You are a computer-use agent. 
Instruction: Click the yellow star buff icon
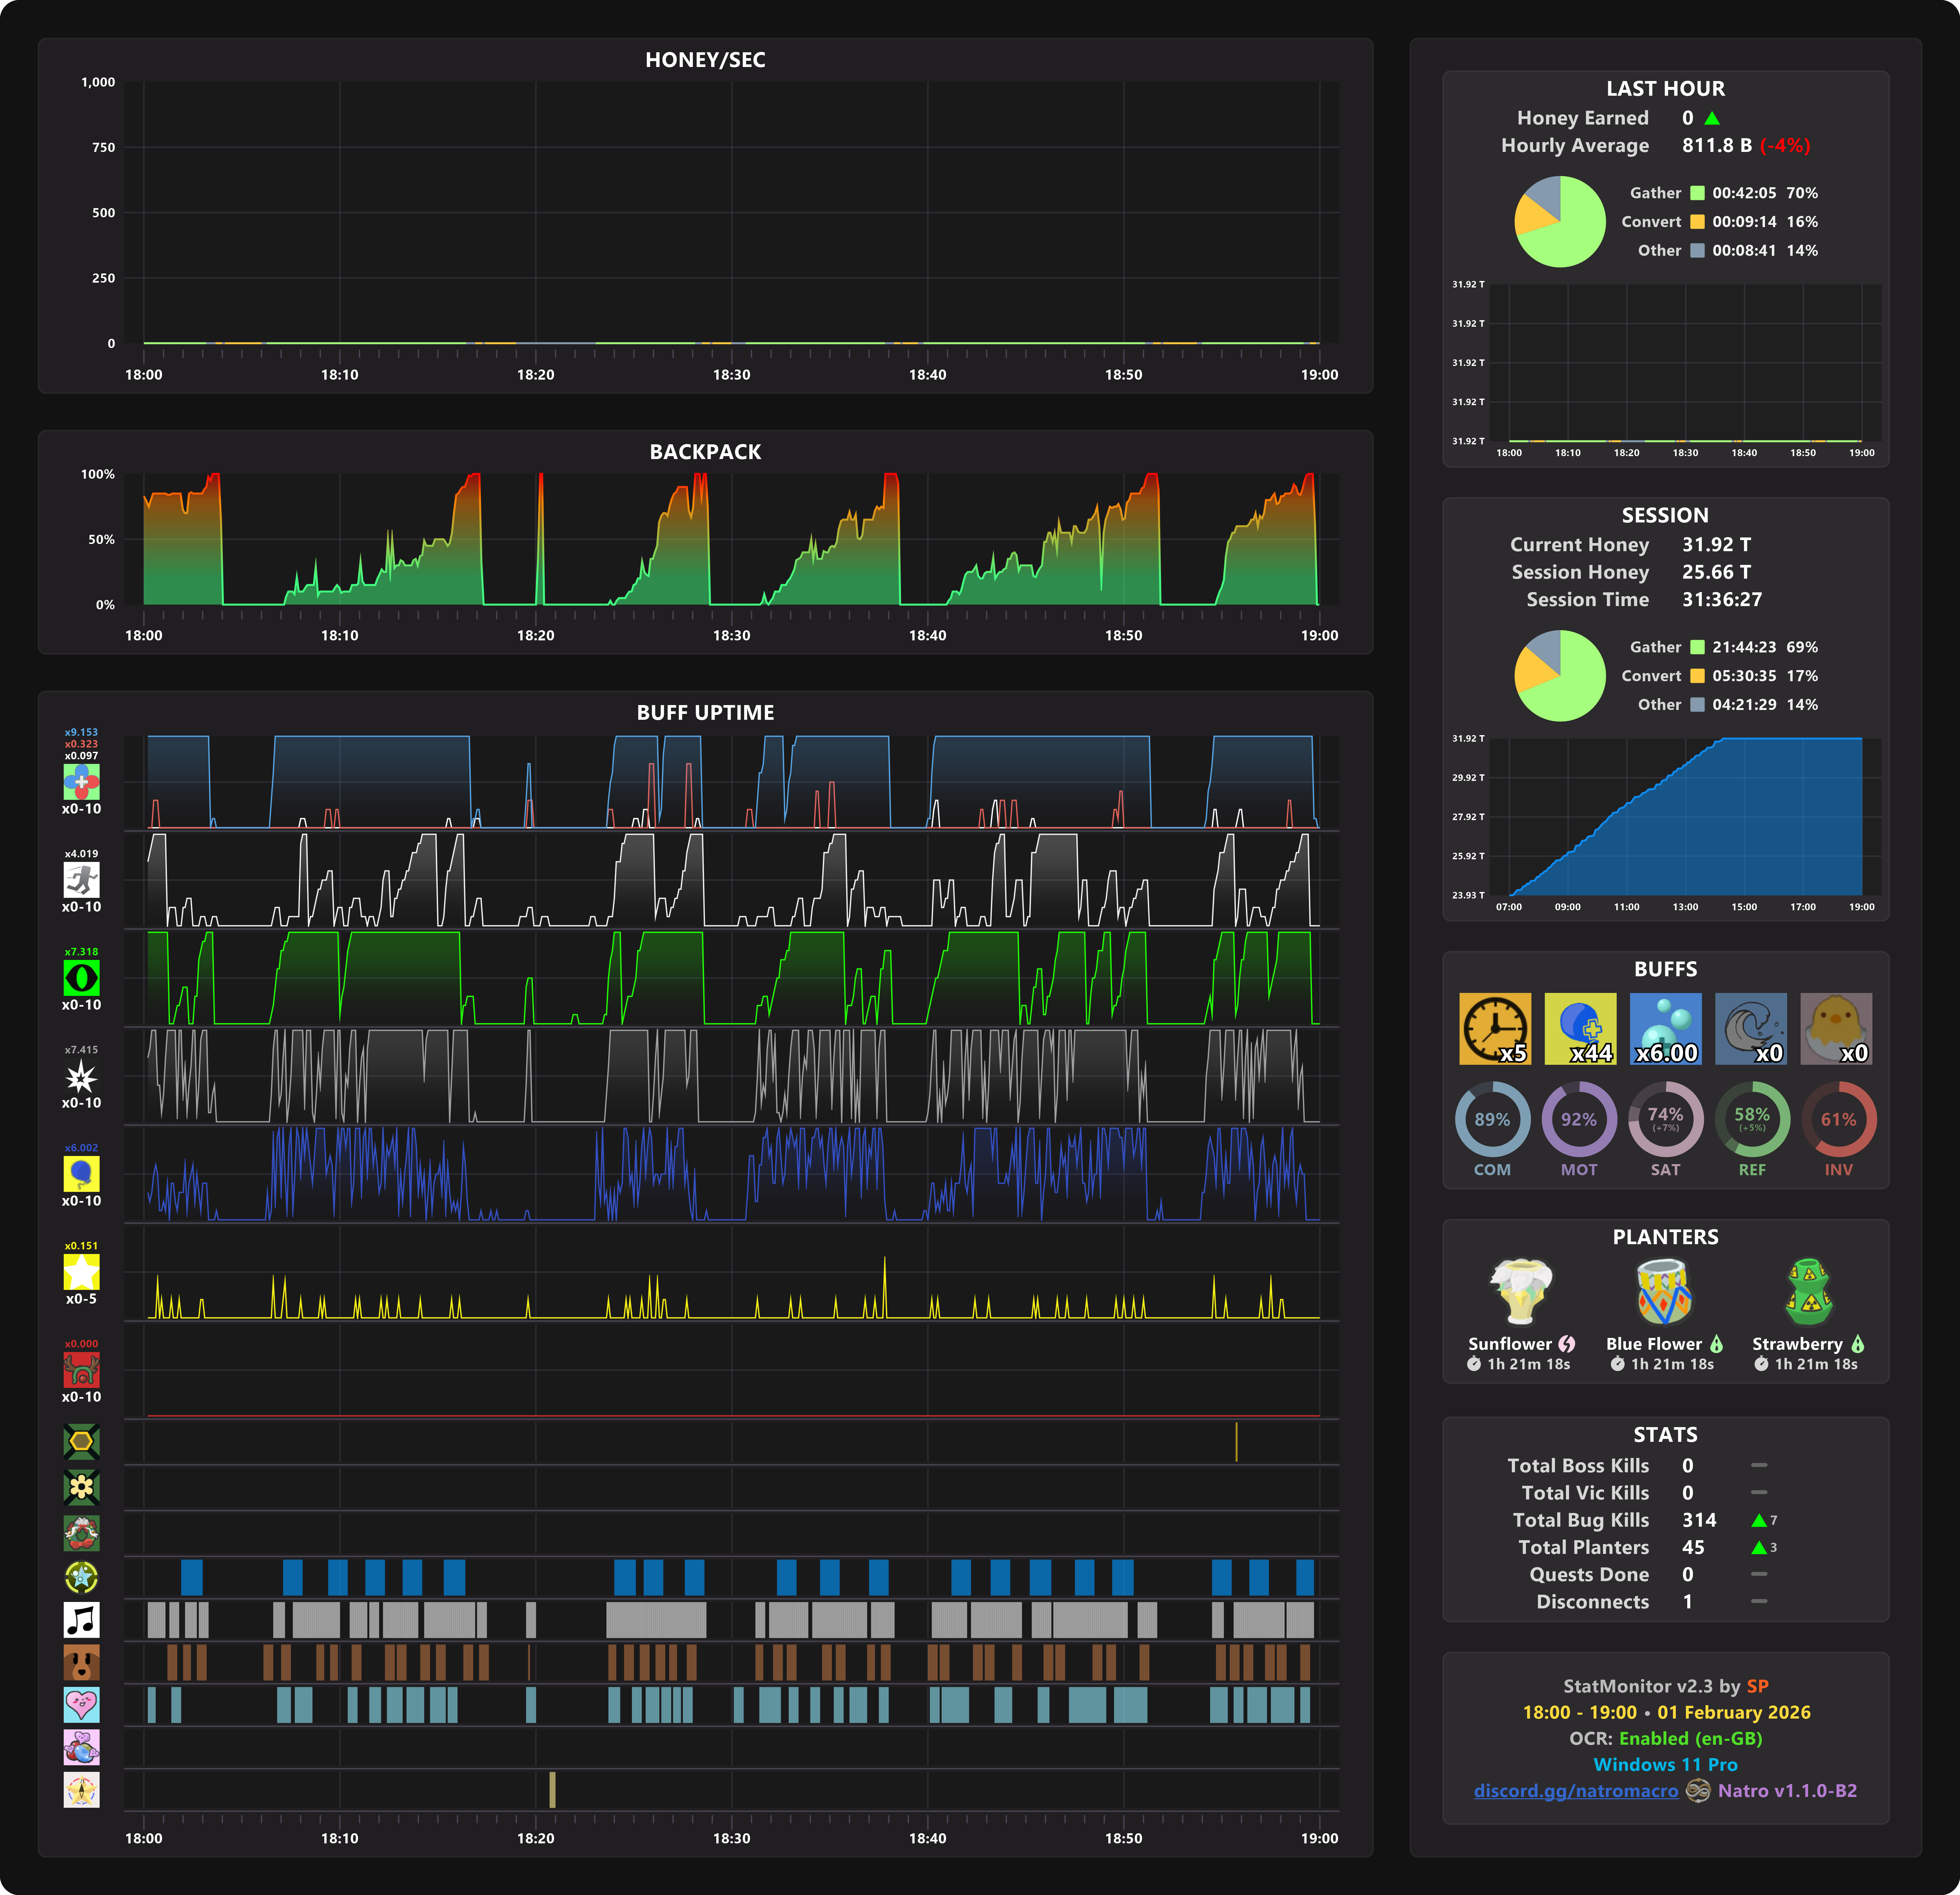click(81, 1272)
